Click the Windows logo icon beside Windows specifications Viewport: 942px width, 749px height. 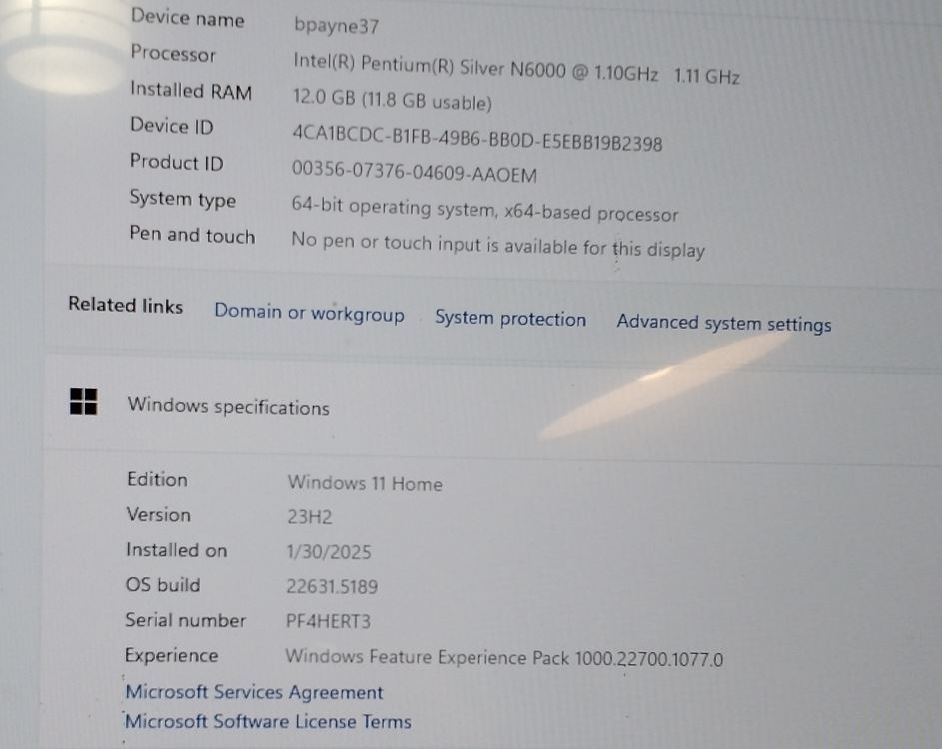(x=83, y=401)
